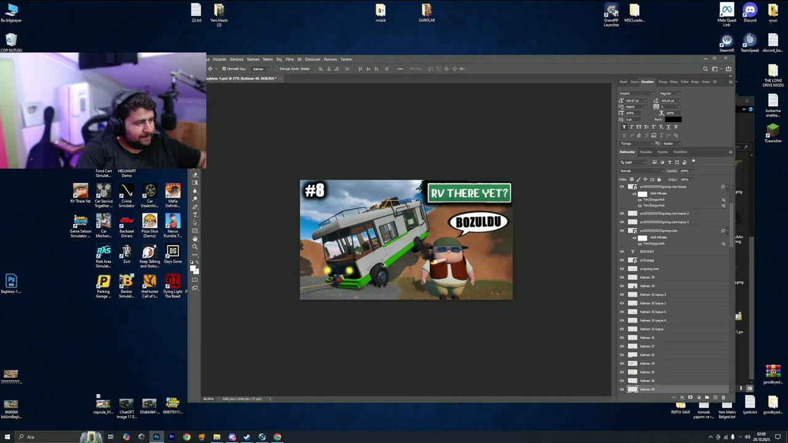The height and width of the screenshot is (443, 788).
Task: Filter layers by smart object icon
Action: point(685,162)
